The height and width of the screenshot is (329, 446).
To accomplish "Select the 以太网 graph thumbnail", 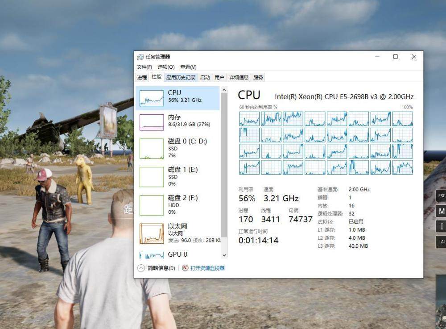I will click(152, 233).
